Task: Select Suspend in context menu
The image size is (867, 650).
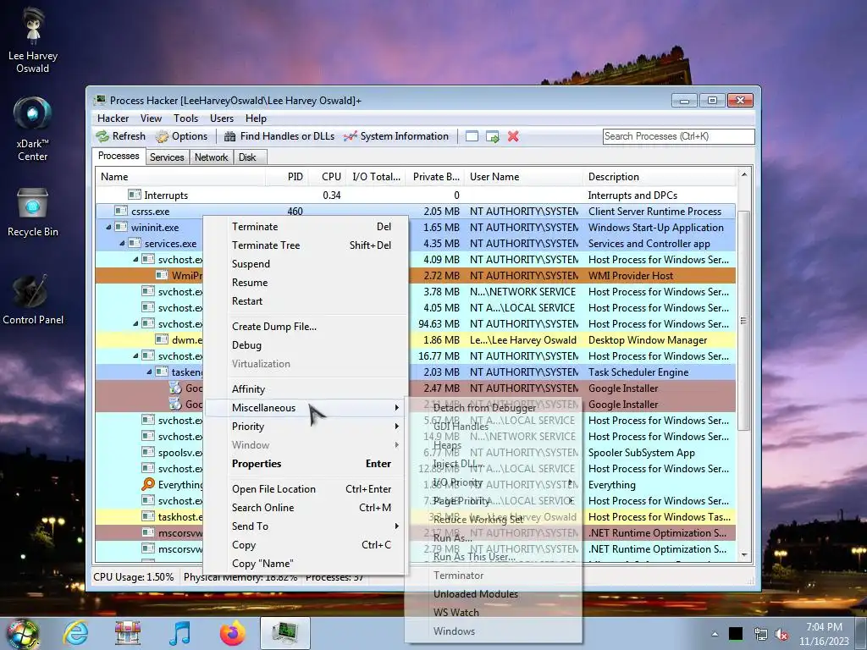Action: (306, 264)
